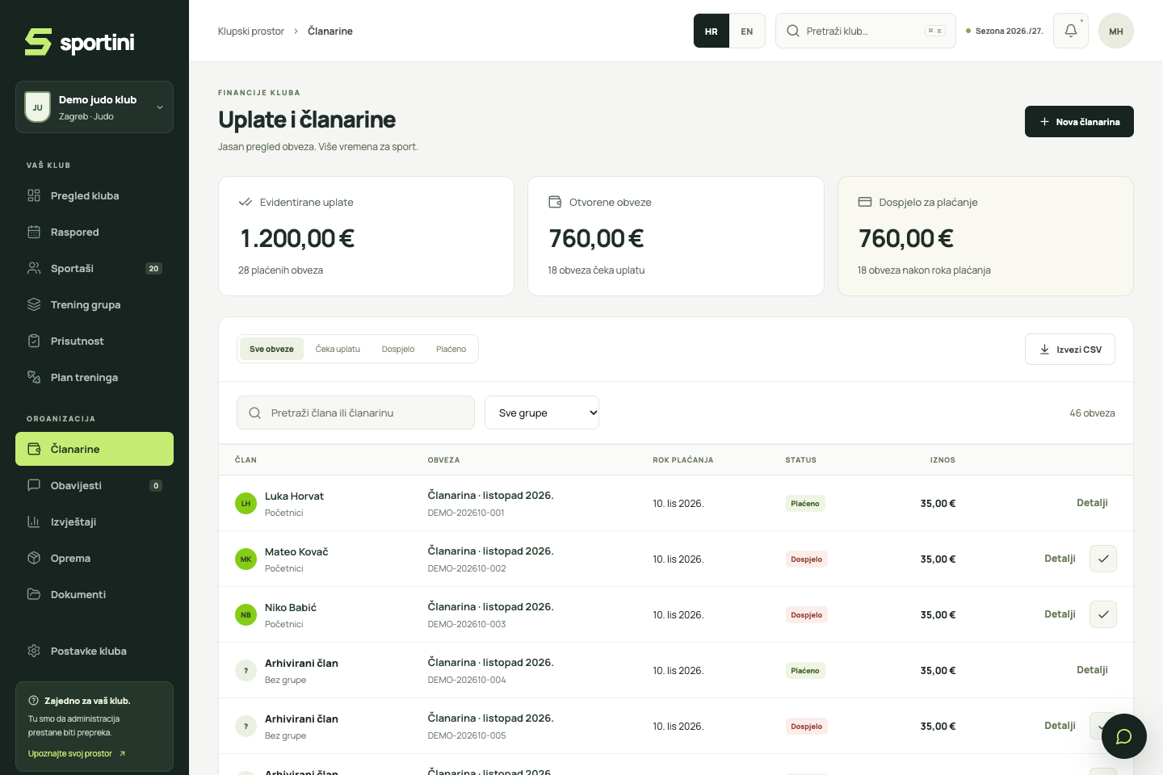Click the Plan treninga icon
Screen dimensions: 1163x775
click(x=34, y=377)
